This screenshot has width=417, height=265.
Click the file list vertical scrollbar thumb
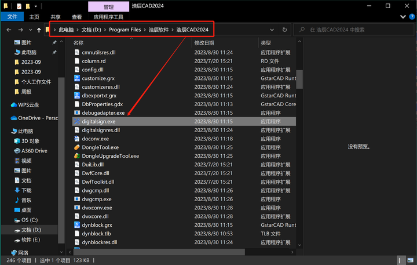click(299, 79)
